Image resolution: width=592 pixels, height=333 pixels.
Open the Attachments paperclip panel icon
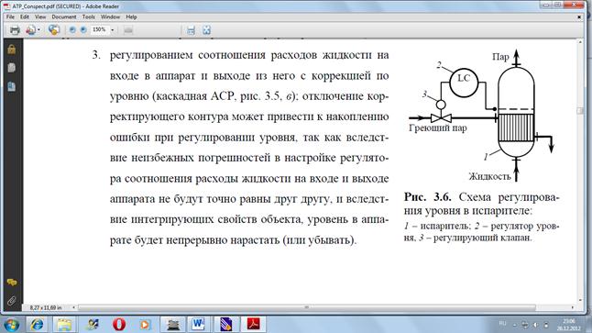tap(12, 301)
